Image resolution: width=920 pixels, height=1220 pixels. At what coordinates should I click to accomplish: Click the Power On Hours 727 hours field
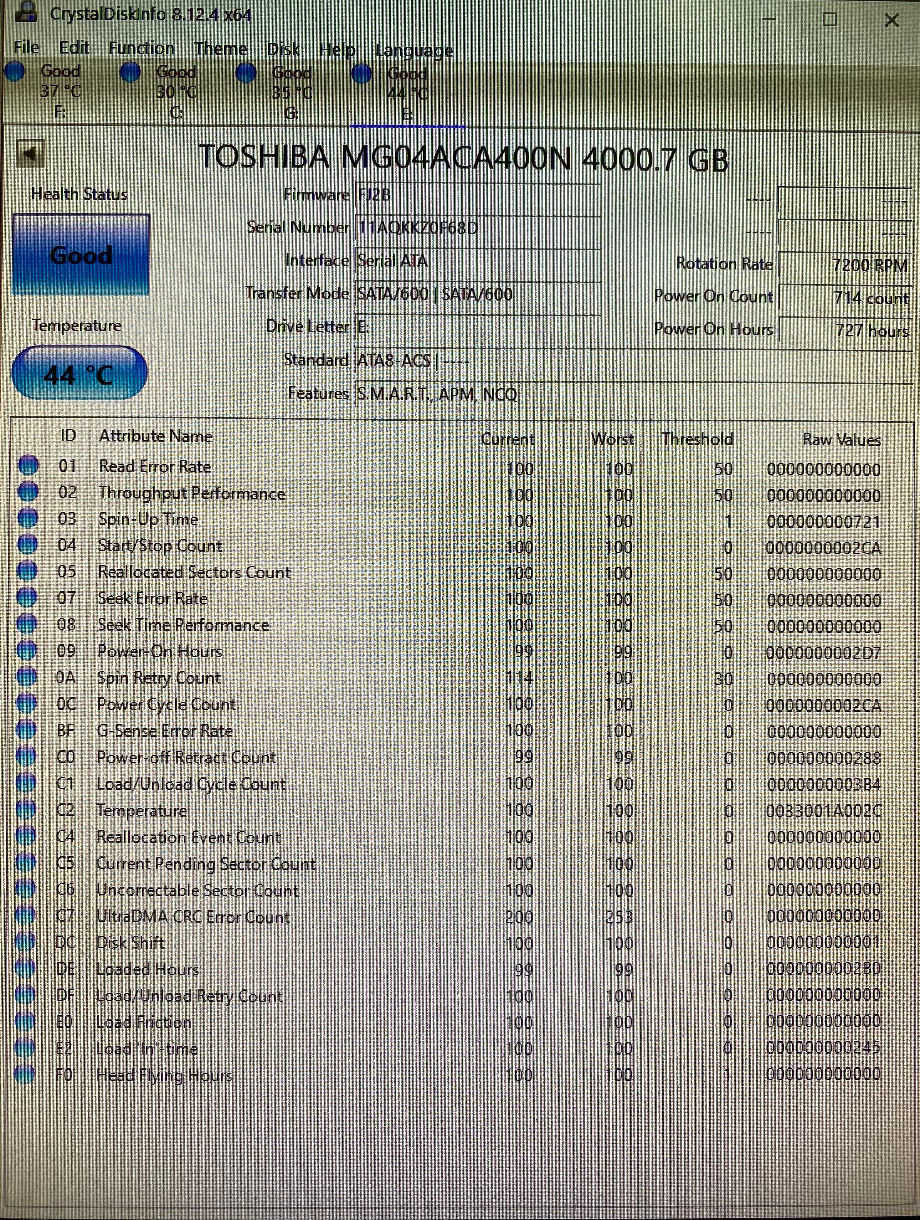[x=845, y=331]
